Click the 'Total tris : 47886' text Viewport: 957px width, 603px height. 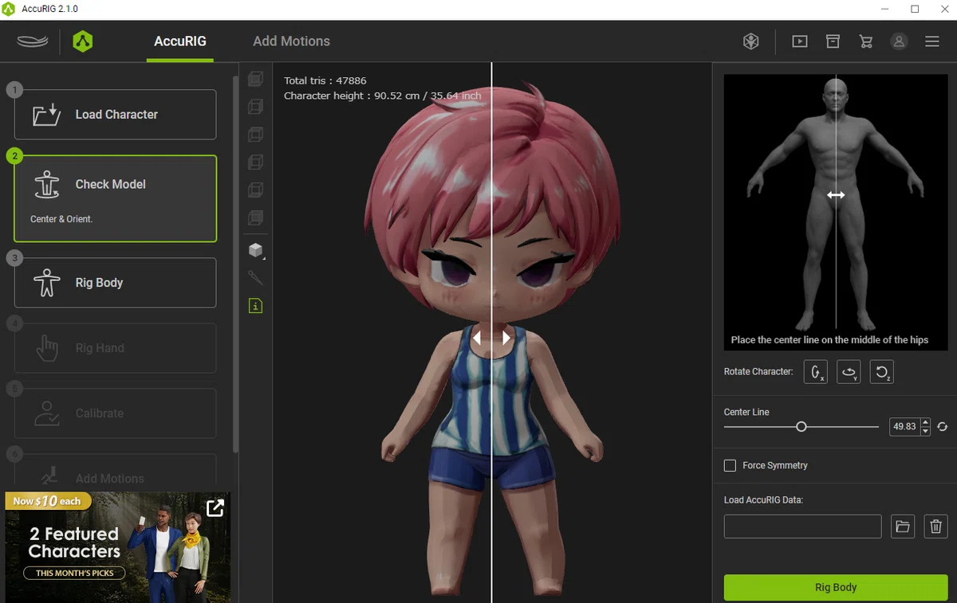325,80
